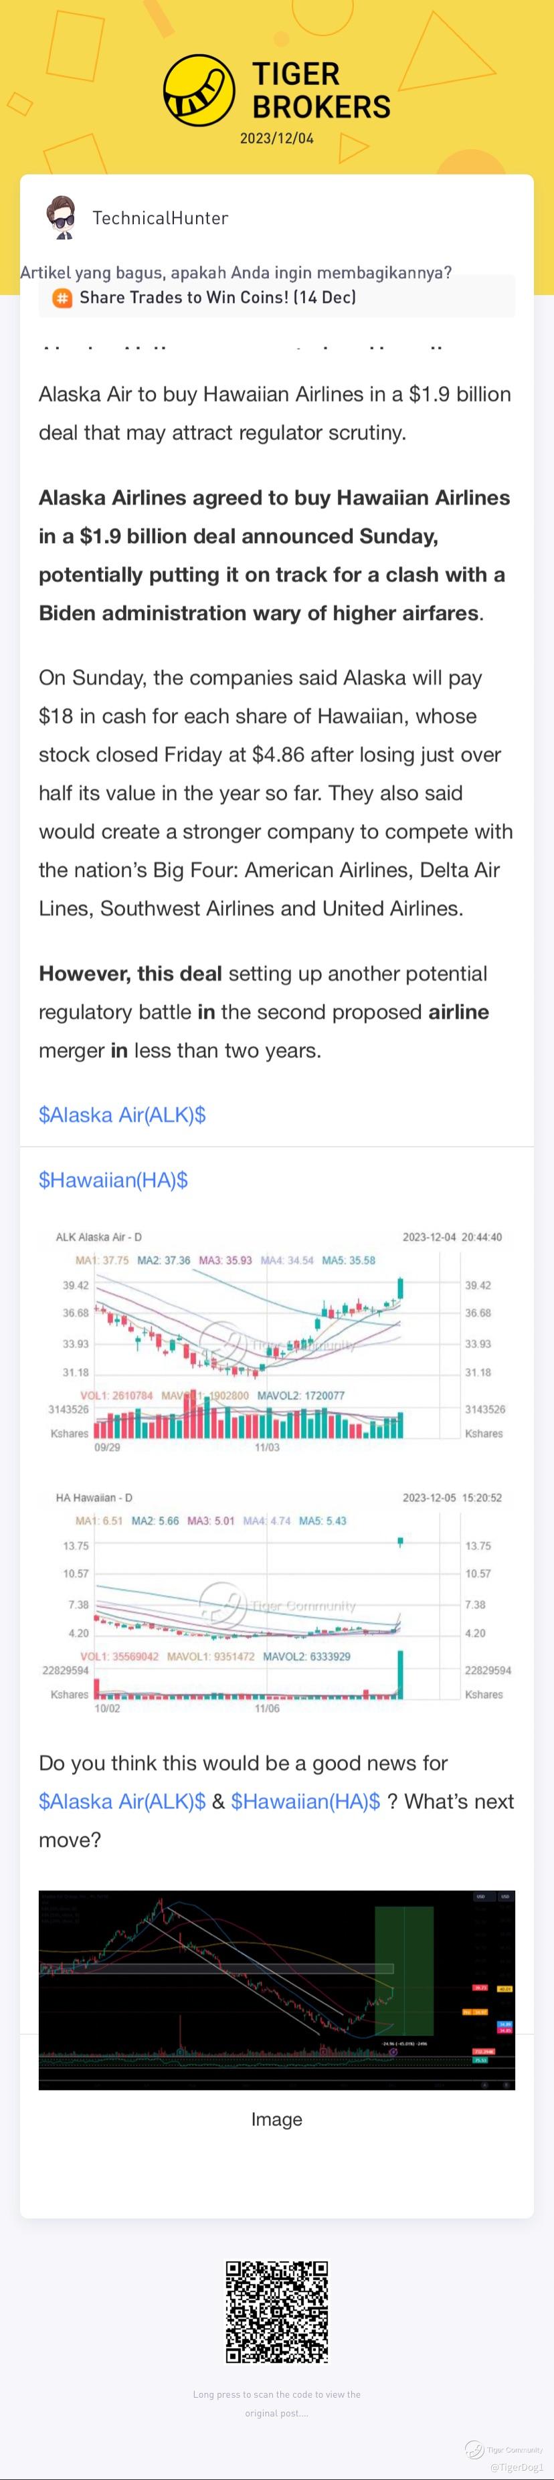Open the standalone $Hawaiian(HA)$ ticker link
The height and width of the screenshot is (2480, 554).
pyautogui.click(x=112, y=1179)
